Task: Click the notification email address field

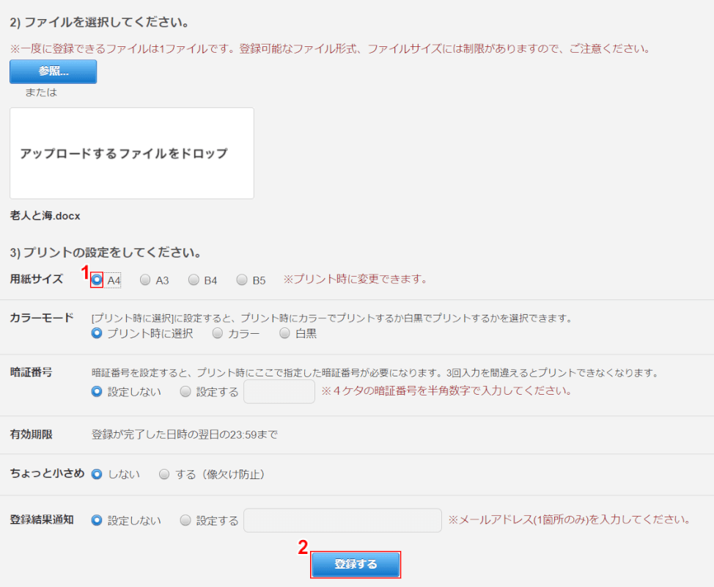Action: tap(342, 520)
